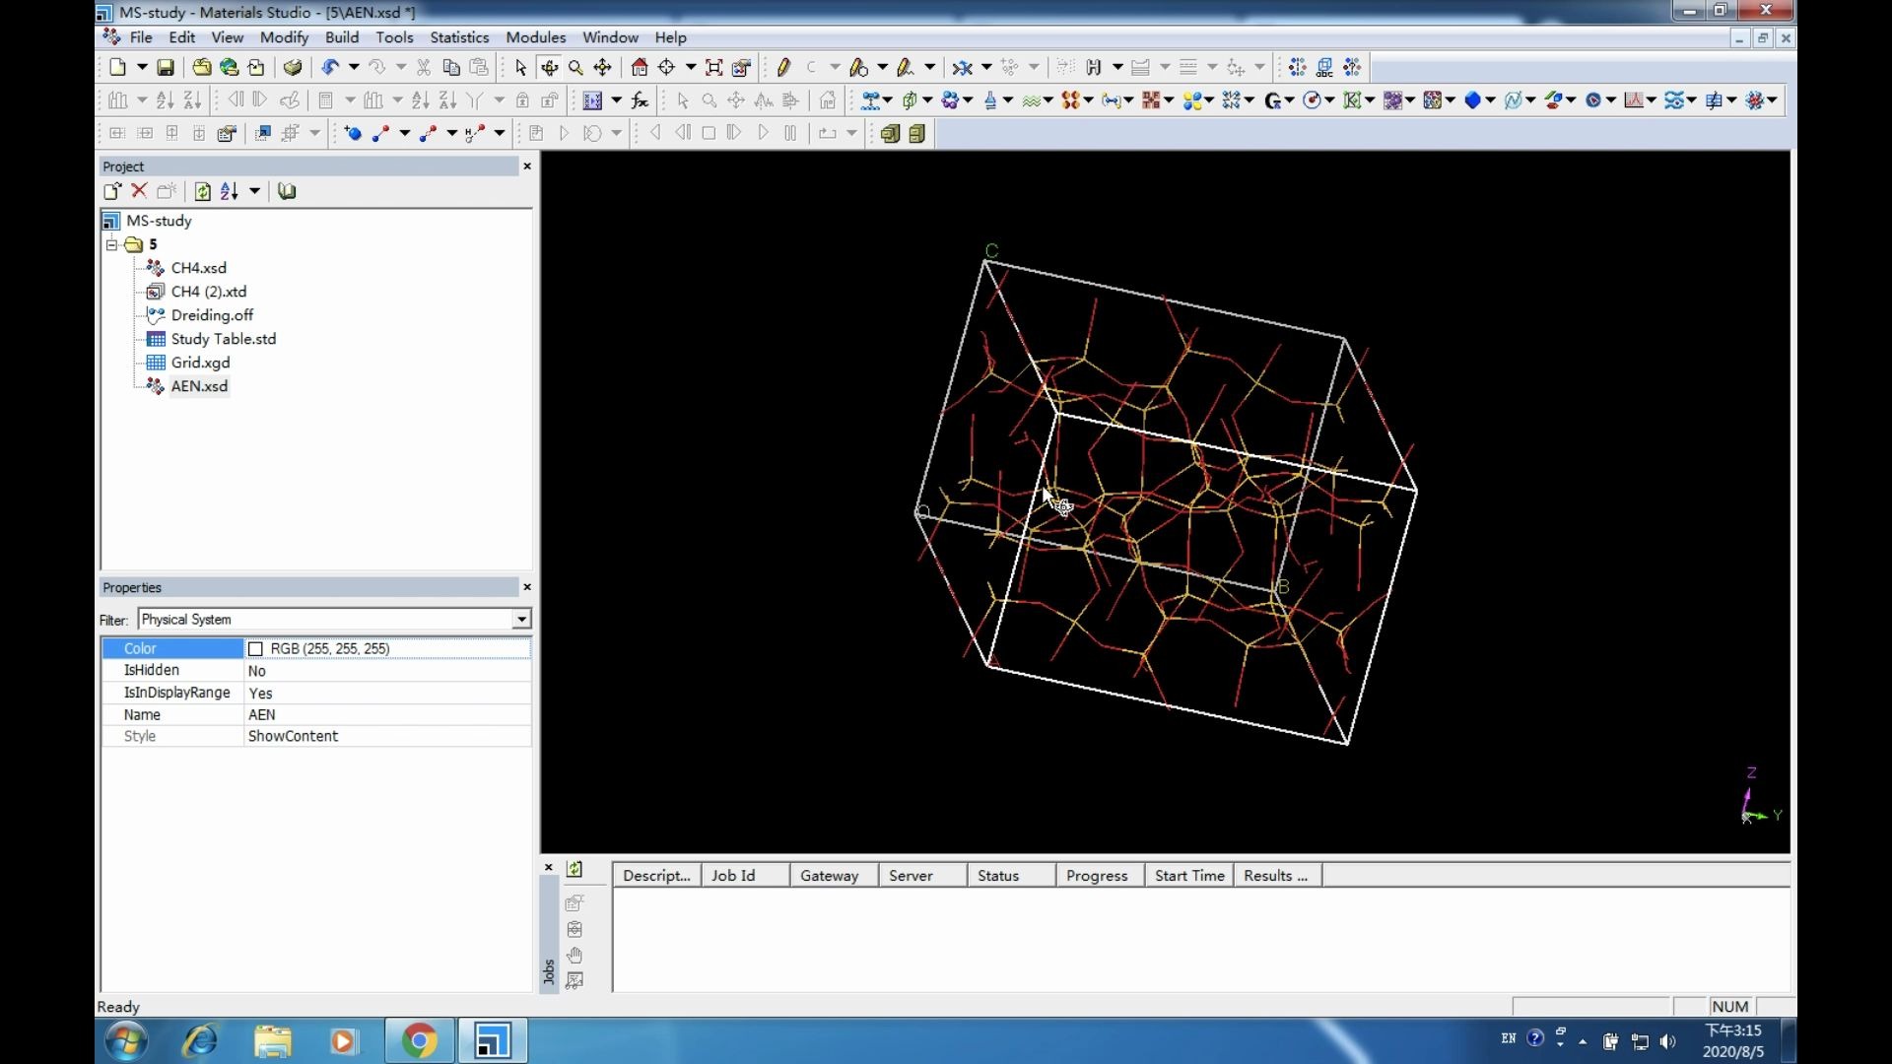Toggle the IsHidden property value No
The height and width of the screenshot is (1064, 1892).
pyautogui.click(x=257, y=671)
